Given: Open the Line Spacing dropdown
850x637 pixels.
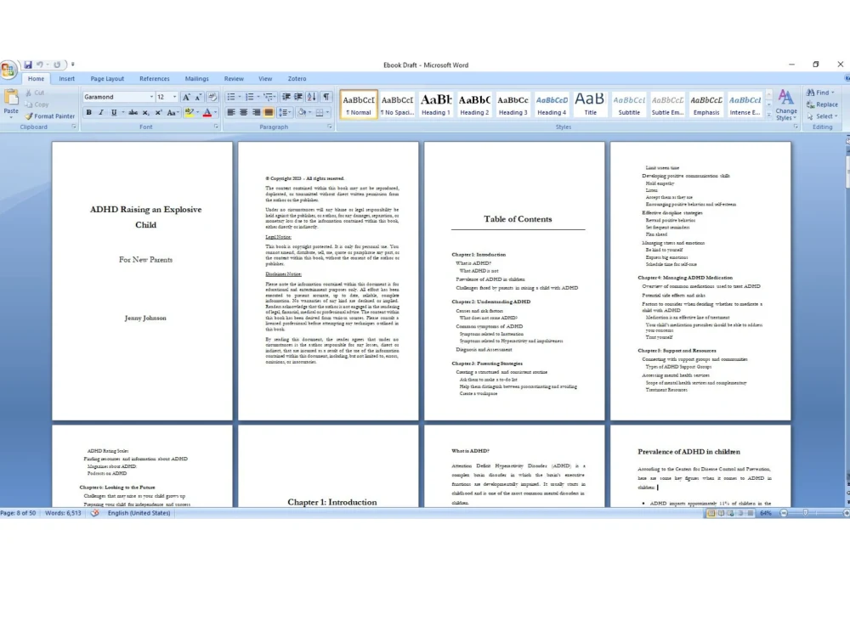Looking at the screenshot, I should click(284, 112).
